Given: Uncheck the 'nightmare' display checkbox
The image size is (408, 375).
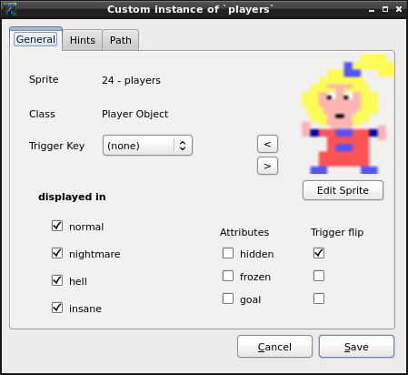Looking at the screenshot, I should click(57, 253).
